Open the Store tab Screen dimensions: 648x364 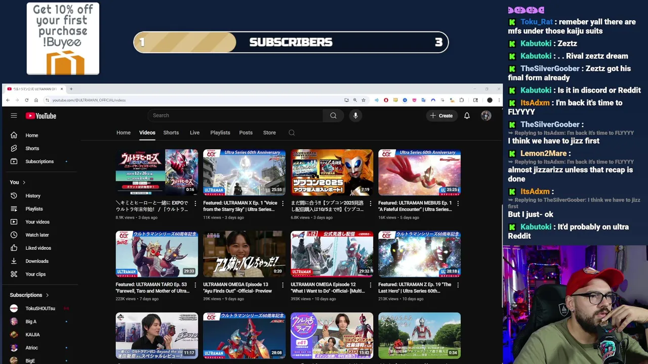[269, 133]
